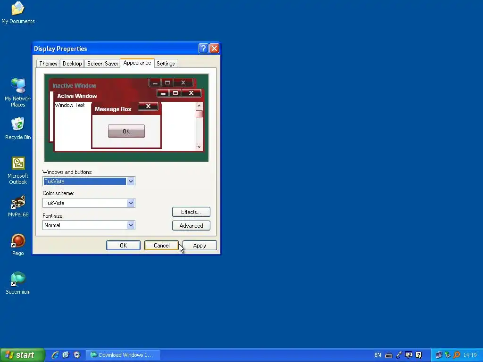Launch Windows Media Player quick launch icon
The image size is (483, 362).
[x=77, y=355]
